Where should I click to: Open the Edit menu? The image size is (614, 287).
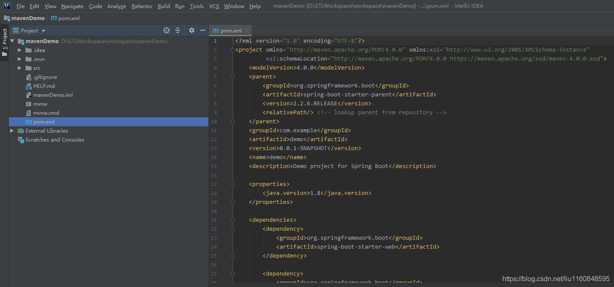tap(35, 6)
